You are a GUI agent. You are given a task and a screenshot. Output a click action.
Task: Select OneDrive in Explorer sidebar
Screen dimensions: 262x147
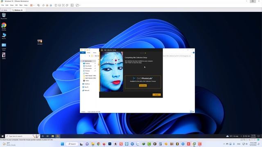(87, 84)
